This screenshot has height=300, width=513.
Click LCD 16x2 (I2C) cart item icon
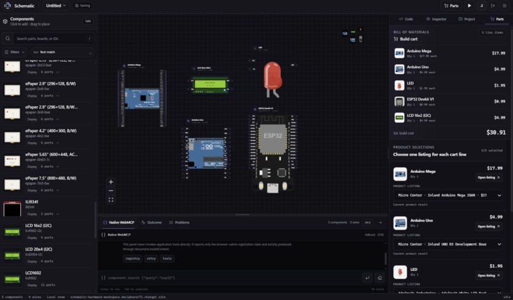(399, 118)
